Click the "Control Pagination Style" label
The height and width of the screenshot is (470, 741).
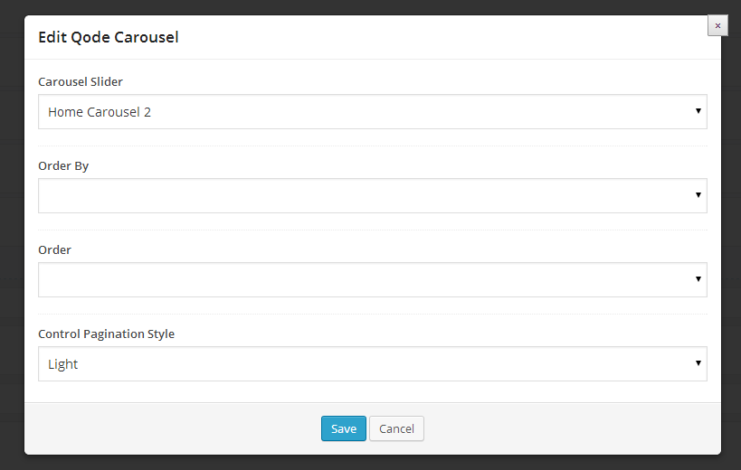click(106, 334)
